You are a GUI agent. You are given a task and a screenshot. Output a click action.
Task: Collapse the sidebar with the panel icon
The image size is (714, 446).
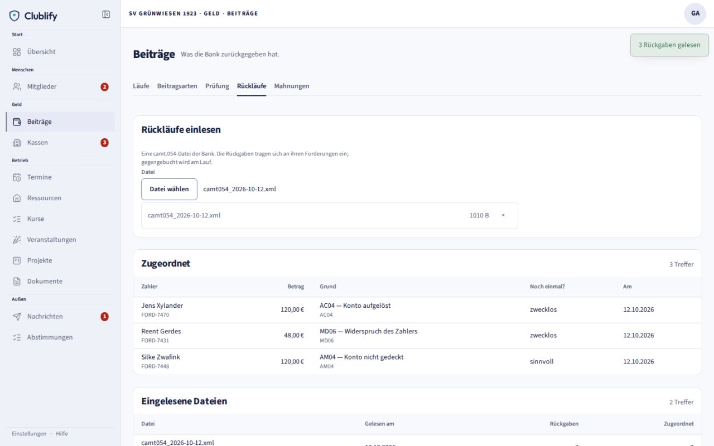point(106,14)
